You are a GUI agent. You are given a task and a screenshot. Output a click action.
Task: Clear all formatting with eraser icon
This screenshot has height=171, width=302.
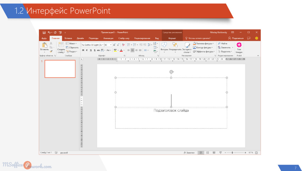123,45
